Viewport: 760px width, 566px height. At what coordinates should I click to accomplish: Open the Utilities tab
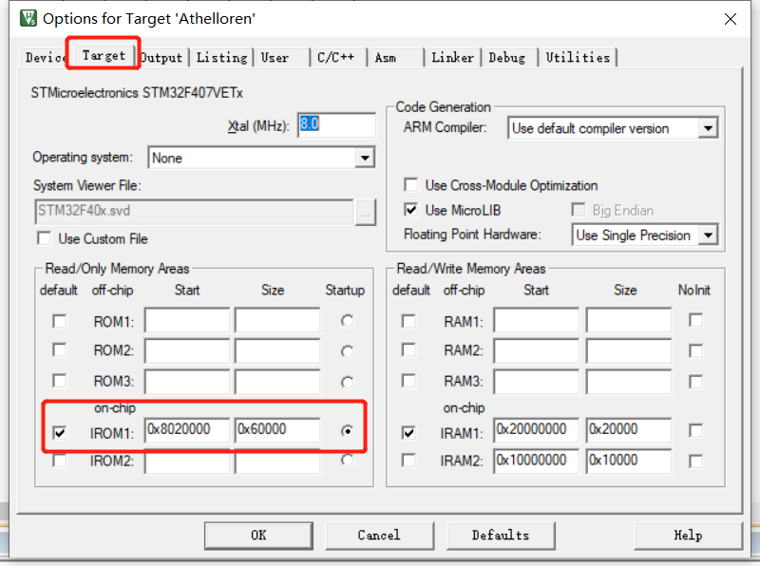(x=579, y=57)
